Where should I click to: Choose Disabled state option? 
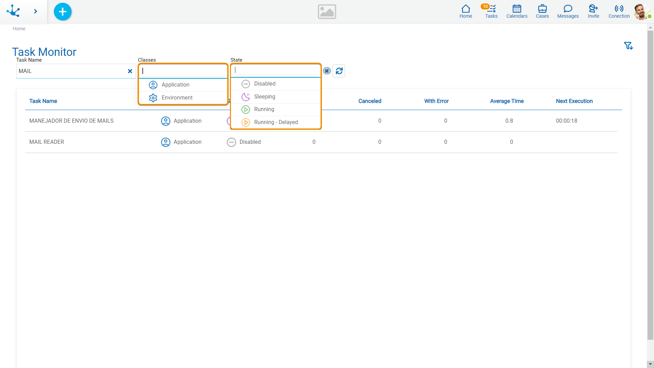(265, 84)
